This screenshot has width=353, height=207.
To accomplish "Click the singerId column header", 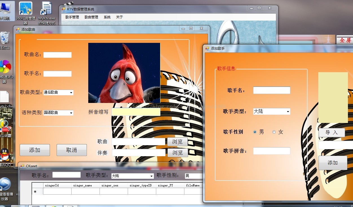I will pos(57,185).
